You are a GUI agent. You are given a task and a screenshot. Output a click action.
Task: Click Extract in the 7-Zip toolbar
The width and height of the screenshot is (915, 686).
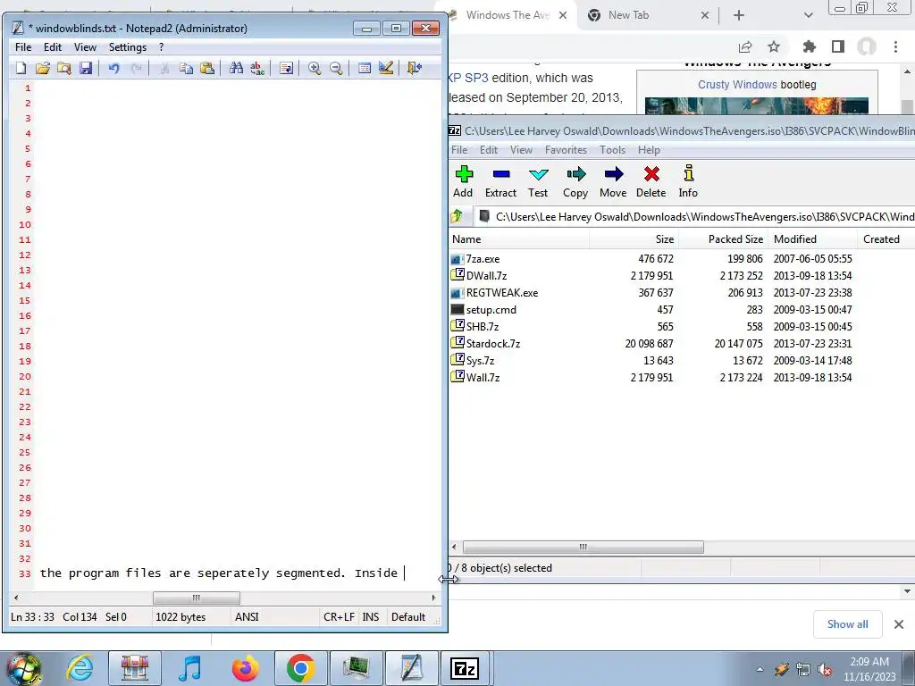point(500,181)
